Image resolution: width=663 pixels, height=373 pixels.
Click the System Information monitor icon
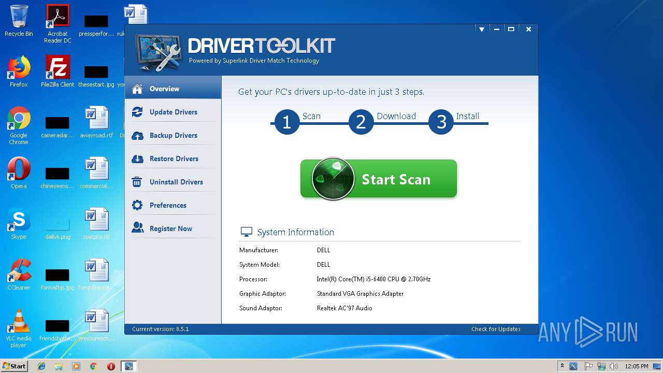pyautogui.click(x=247, y=232)
